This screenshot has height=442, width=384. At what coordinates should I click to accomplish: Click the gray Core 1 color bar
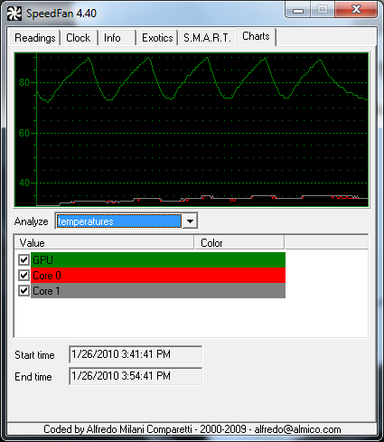(158, 291)
